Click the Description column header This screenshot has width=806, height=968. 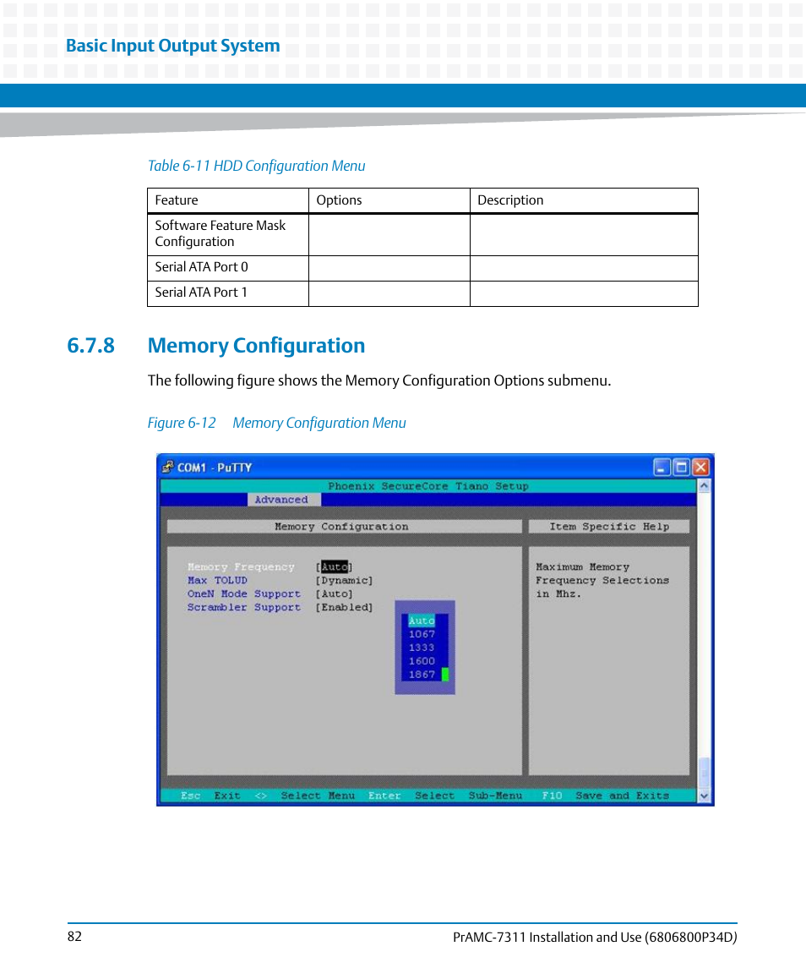[584, 200]
